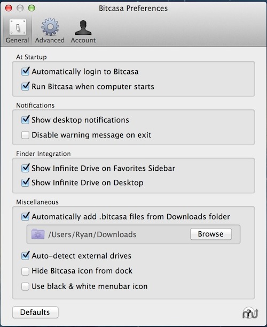Toggle Show Infinite Drive on Favorites Sidebar
The image size is (267, 327).
[x=26, y=168]
